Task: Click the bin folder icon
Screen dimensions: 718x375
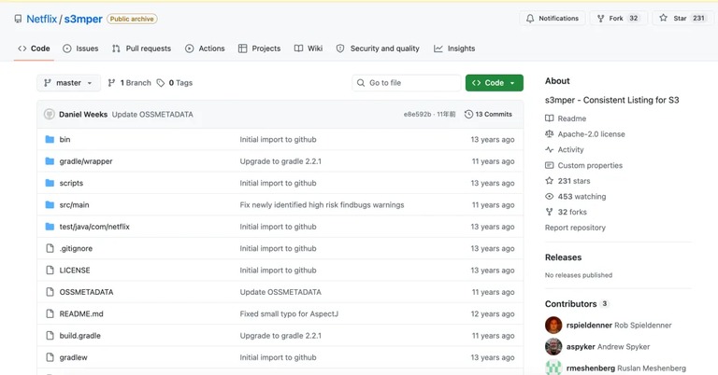Action: [x=50, y=139]
